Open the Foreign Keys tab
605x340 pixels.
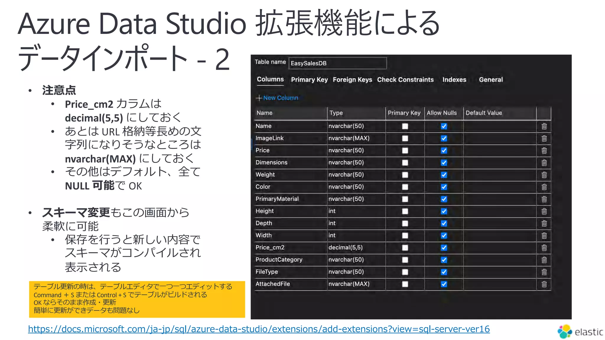pos(352,80)
